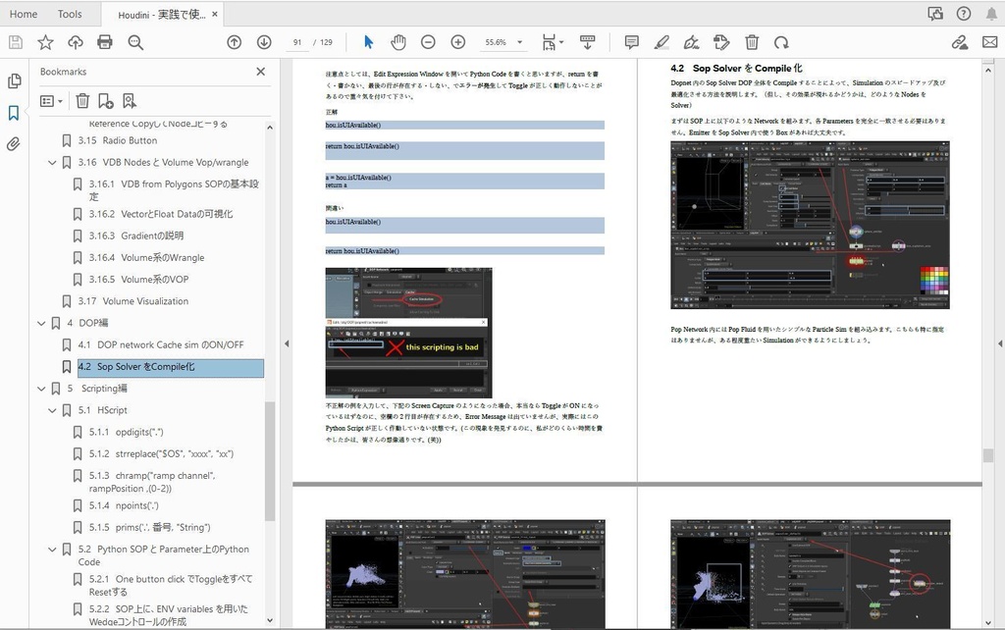The height and width of the screenshot is (630, 1005).
Task: Open the page thumbnails sidebar panel
Action: pos(14,80)
